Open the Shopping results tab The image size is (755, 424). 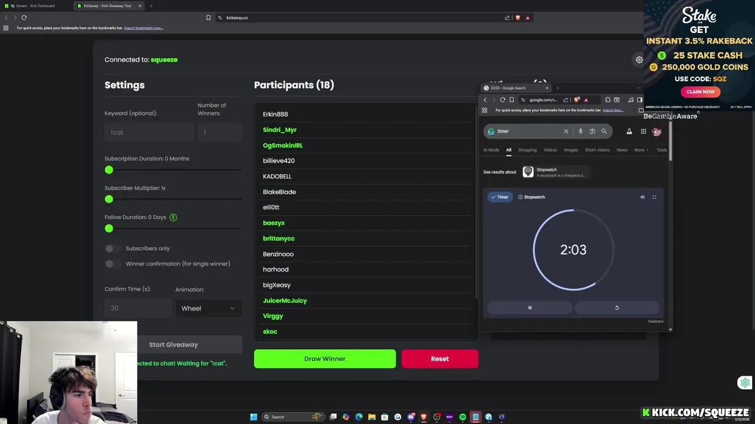(x=527, y=150)
